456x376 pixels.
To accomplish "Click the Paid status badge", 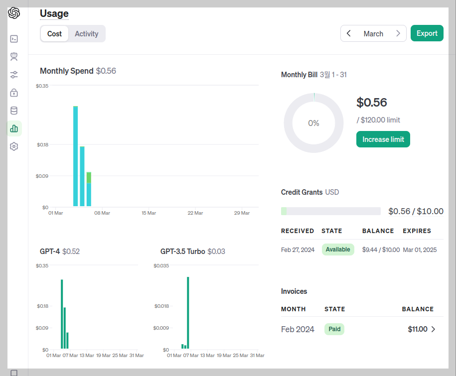I will 334,329.
